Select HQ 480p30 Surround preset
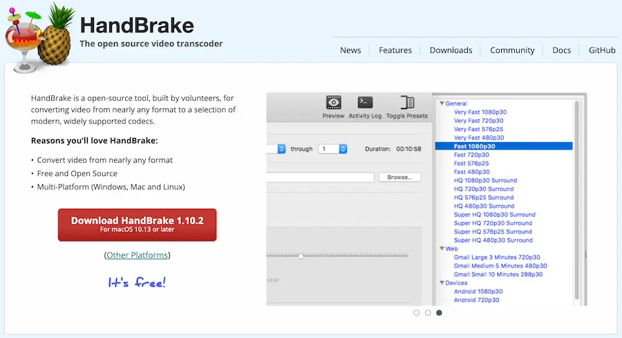The width and height of the screenshot is (622, 338). point(484,206)
